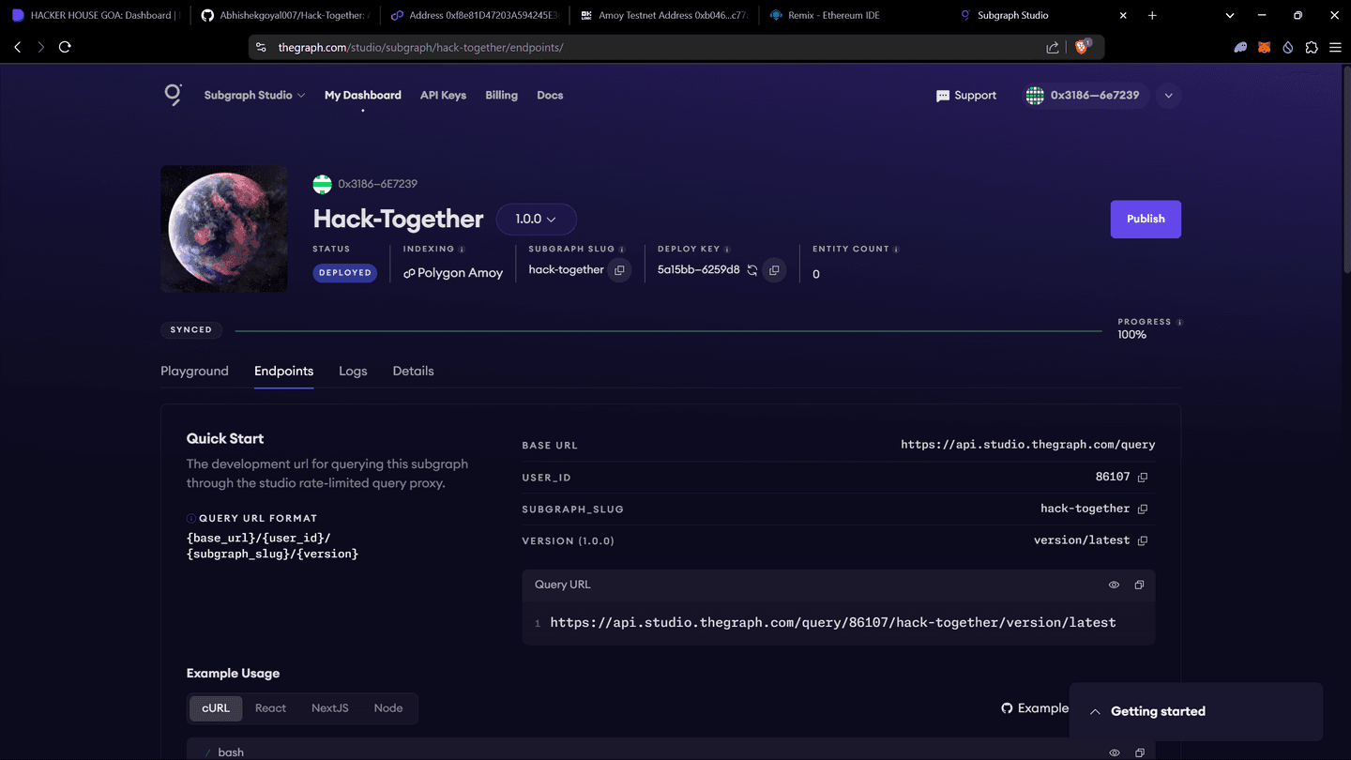
Task: Go to Billing page
Action: point(501,95)
